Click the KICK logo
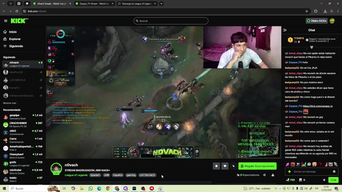Screen dimensions: 342x192 (20, 21)
